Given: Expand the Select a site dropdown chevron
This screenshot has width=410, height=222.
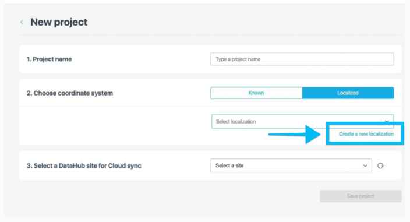Looking at the screenshot, I should (x=365, y=165).
